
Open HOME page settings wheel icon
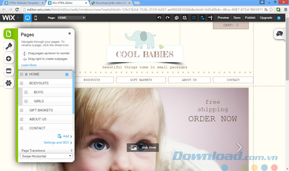click(67, 74)
